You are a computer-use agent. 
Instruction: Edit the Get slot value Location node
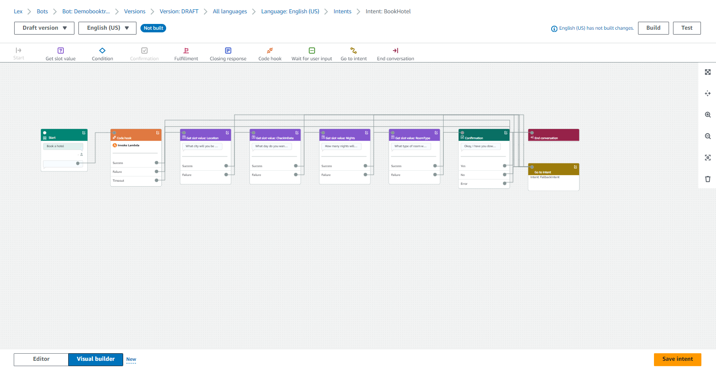tap(227, 133)
